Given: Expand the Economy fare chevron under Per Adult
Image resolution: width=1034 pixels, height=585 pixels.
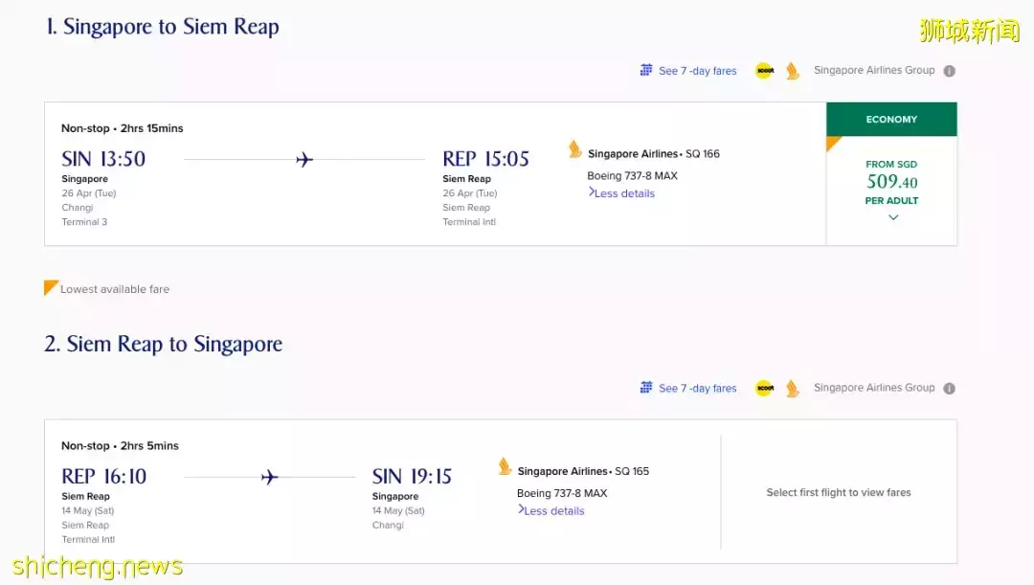Looking at the screenshot, I should tap(892, 218).
